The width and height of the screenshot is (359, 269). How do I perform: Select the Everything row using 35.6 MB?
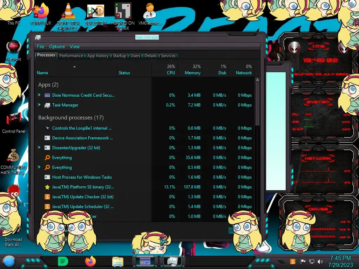click(x=144, y=158)
